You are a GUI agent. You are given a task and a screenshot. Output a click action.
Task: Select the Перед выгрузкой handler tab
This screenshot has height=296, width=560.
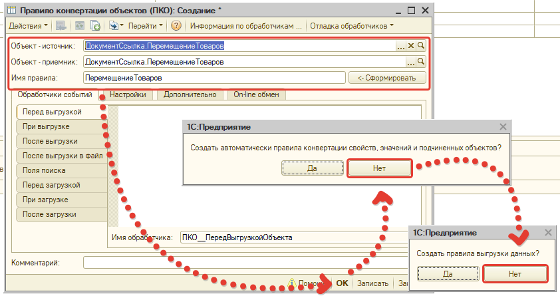61,112
